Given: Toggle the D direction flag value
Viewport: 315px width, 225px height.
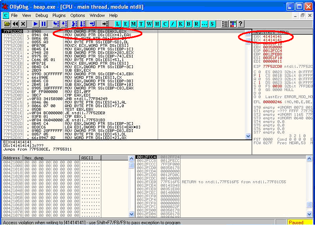Looking at the screenshot, I should click(x=259, y=93).
